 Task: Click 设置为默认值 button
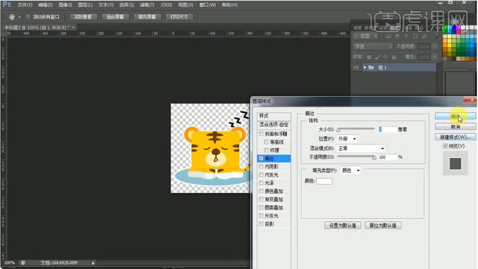343,226
